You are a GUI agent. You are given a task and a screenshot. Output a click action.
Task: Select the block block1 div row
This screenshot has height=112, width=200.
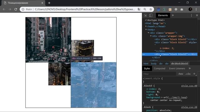click(176, 39)
